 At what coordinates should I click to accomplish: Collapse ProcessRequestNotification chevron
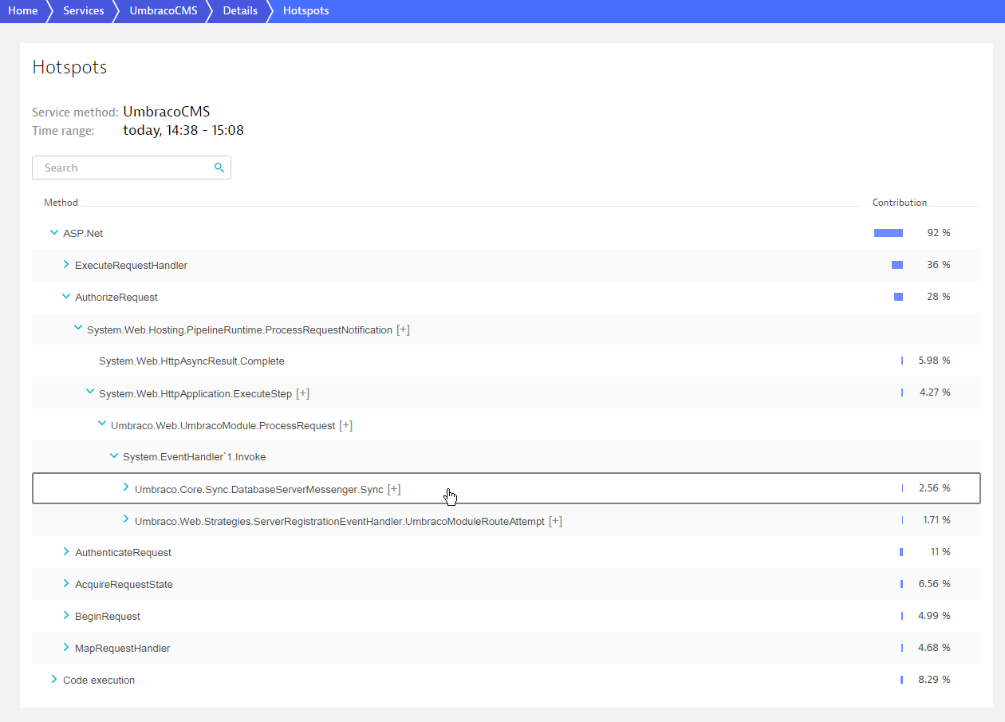point(78,328)
